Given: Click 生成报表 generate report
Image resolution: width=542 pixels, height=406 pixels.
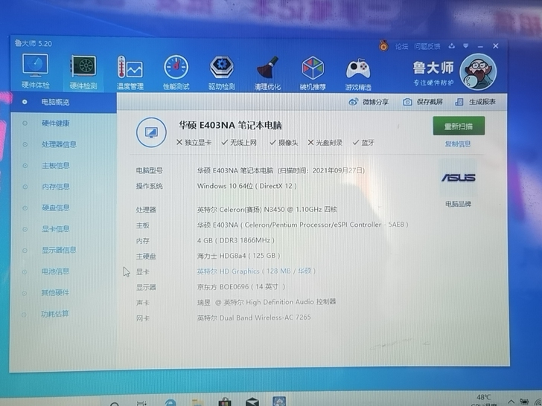Looking at the screenshot, I should [475, 102].
